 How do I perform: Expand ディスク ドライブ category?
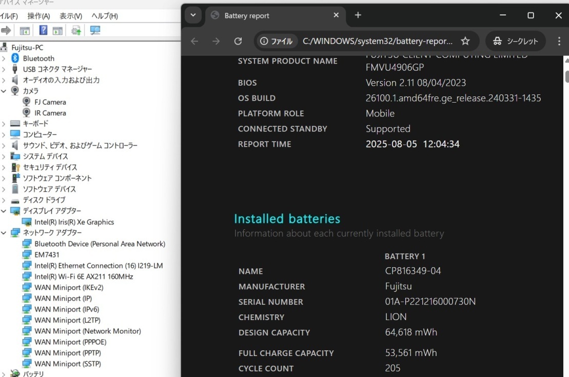pyautogui.click(x=4, y=200)
